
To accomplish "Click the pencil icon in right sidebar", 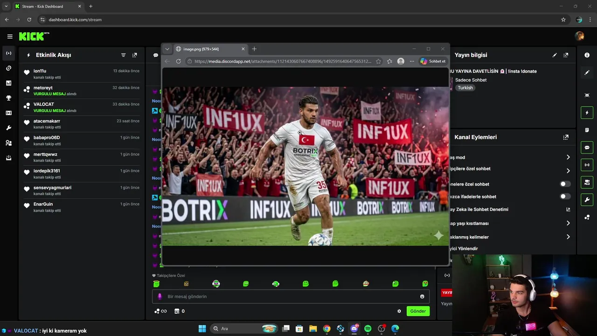I will [587, 72].
